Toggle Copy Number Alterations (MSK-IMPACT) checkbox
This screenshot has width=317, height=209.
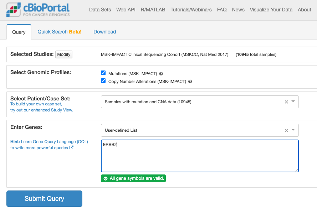[x=103, y=81]
